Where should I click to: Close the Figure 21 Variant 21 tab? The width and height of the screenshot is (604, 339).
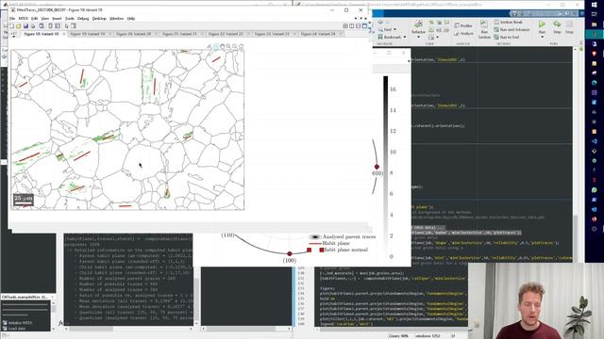click(202, 34)
